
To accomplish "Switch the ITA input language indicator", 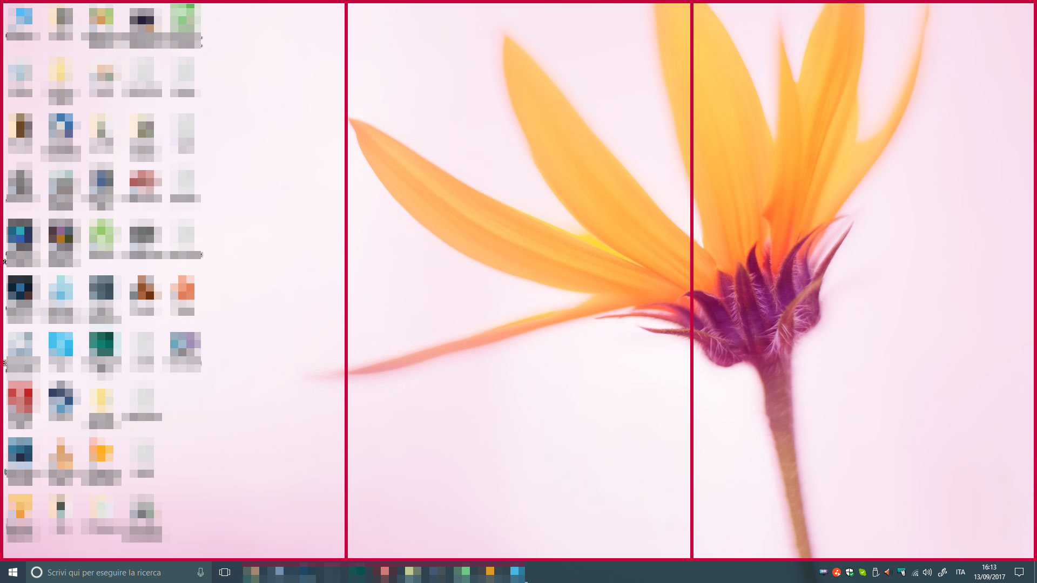I will tap(960, 572).
